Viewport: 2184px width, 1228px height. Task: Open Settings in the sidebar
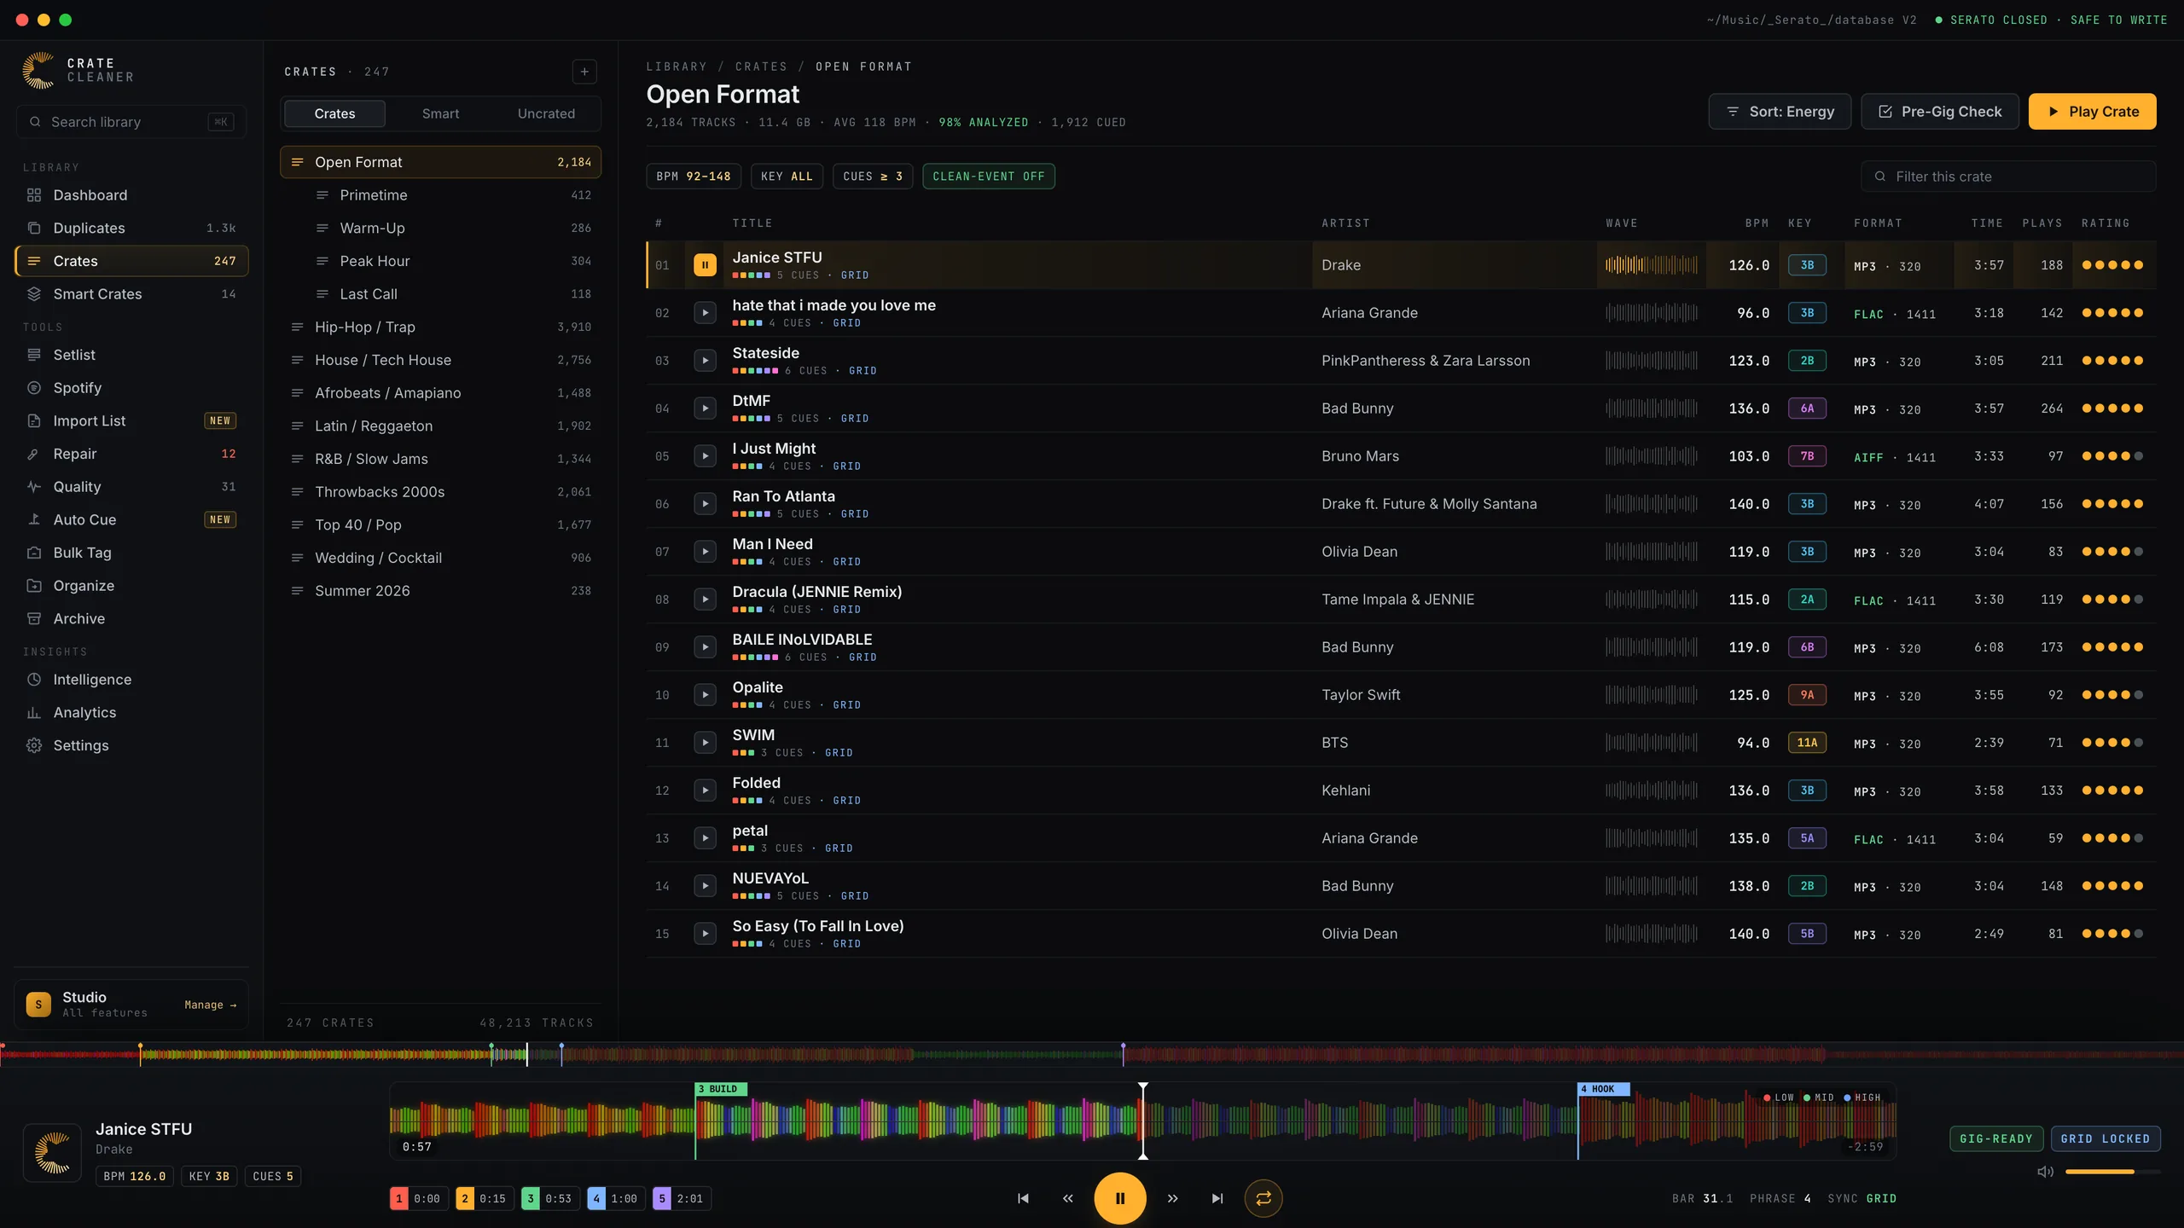[x=131, y=745]
